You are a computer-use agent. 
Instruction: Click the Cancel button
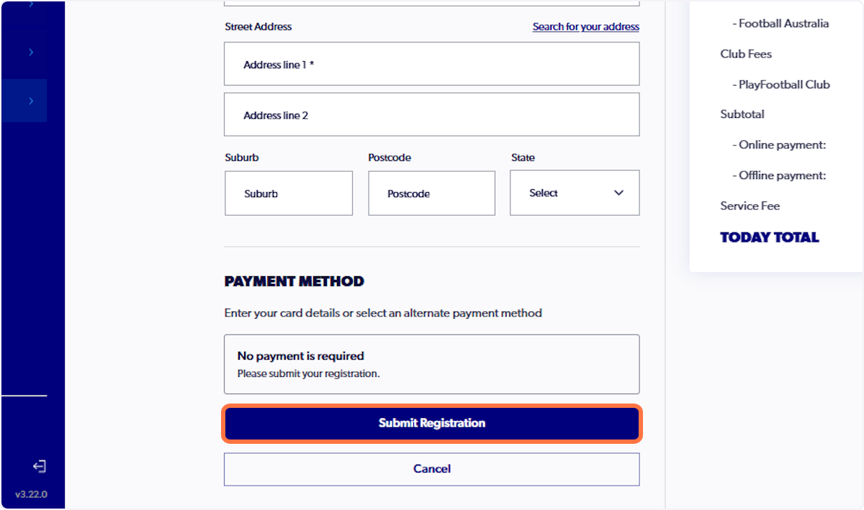click(431, 468)
